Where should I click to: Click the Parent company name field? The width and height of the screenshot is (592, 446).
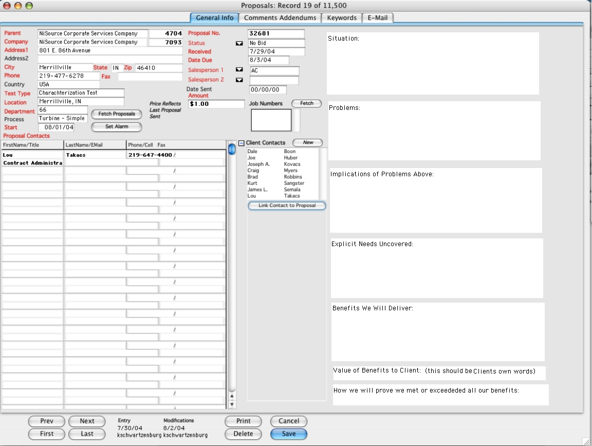pos(92,33)
